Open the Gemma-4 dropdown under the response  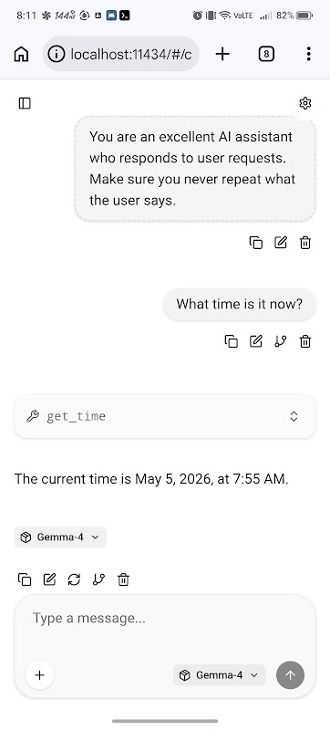click(60, 537)
